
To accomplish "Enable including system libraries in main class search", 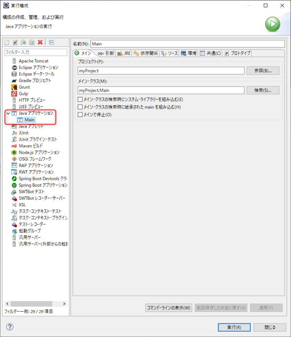I will pos(80,100).
